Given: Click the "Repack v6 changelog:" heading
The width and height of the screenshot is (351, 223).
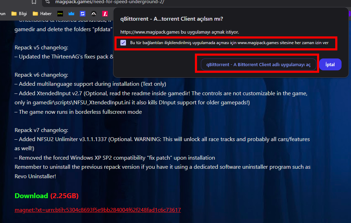Looking at the screenshot, I should 41,75.
